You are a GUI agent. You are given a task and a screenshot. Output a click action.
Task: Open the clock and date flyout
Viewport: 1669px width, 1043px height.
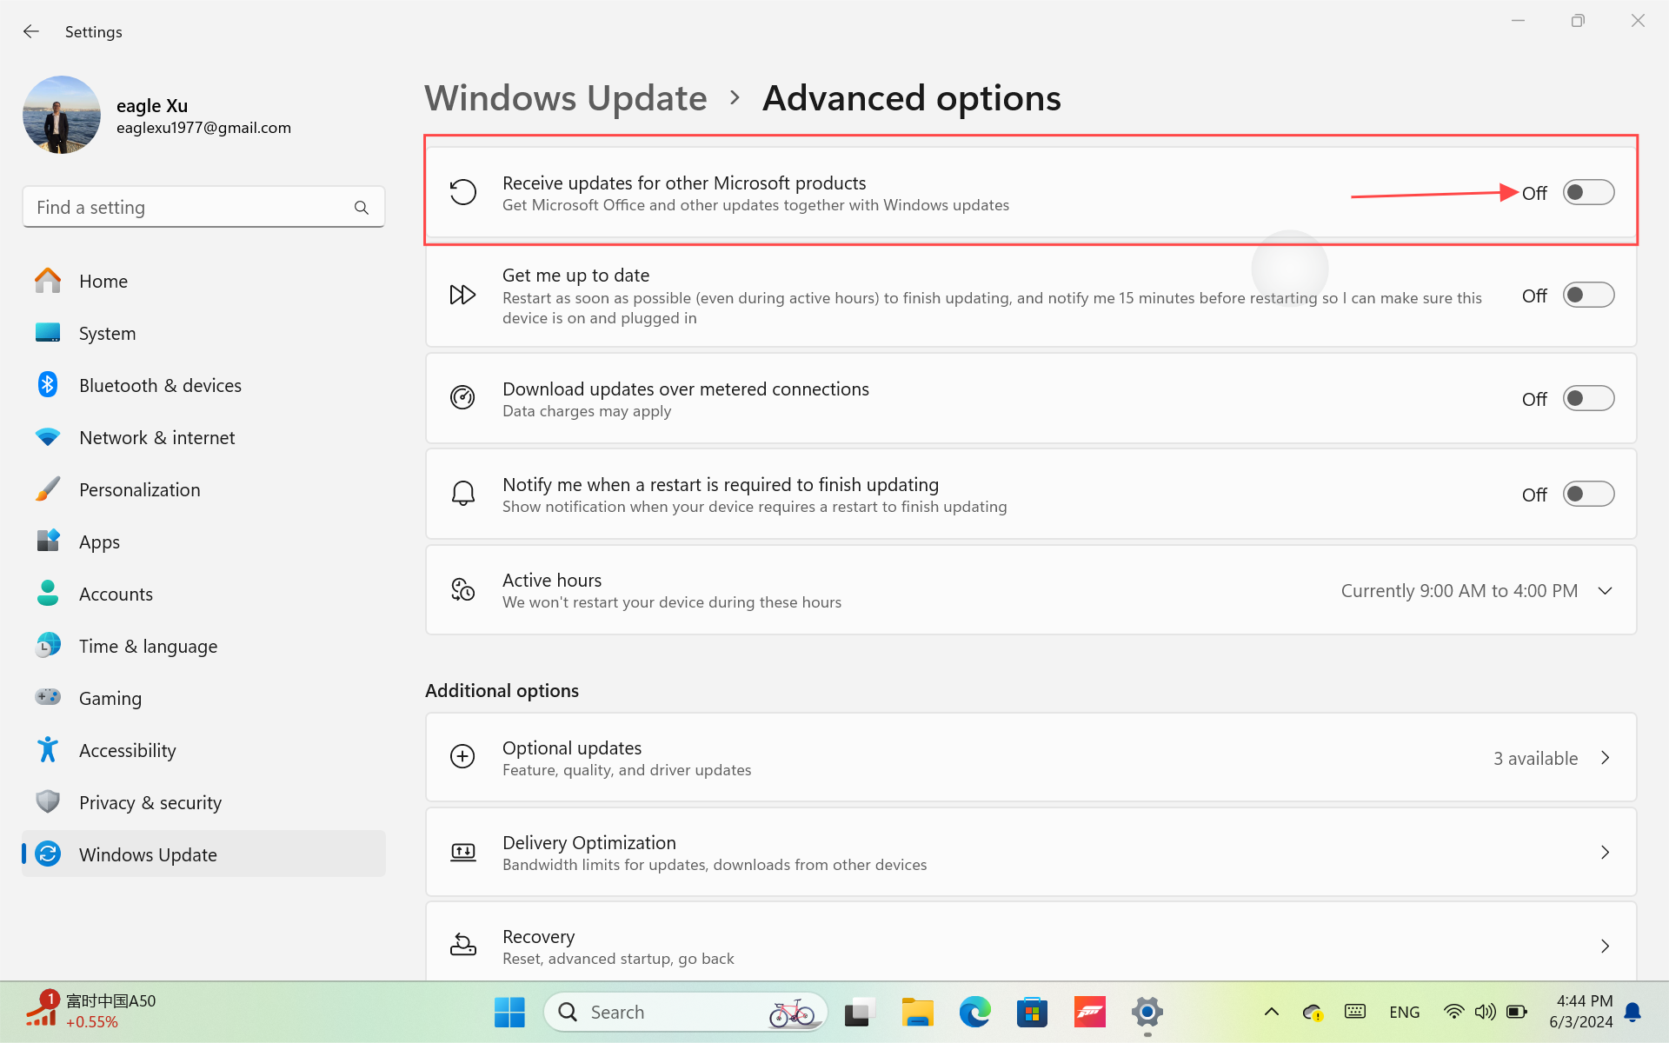(x=1580, y=1012)
